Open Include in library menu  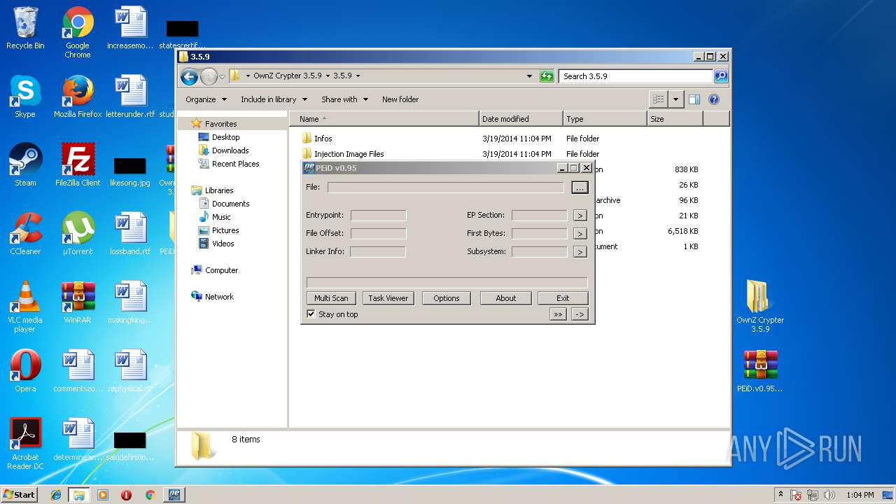(274, 99)
